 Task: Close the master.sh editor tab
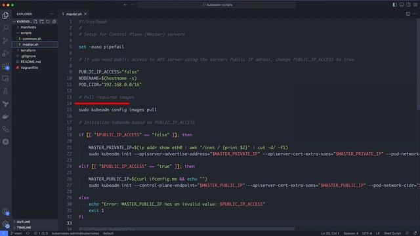point(85,14)
